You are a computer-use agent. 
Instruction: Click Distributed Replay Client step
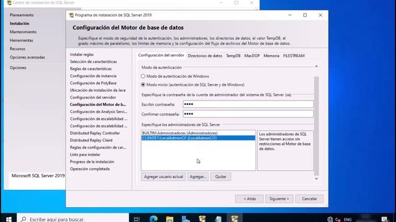point(91,140)
